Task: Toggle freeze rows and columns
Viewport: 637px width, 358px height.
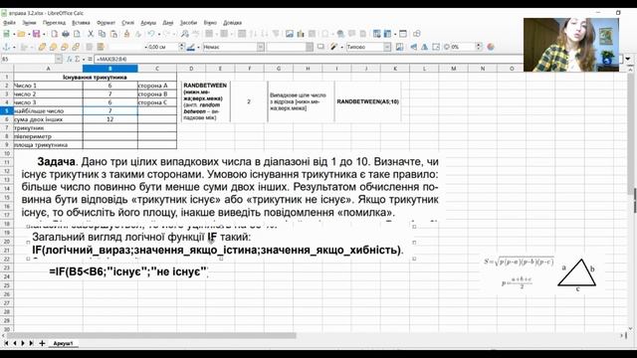Action: tap(387, 34)
